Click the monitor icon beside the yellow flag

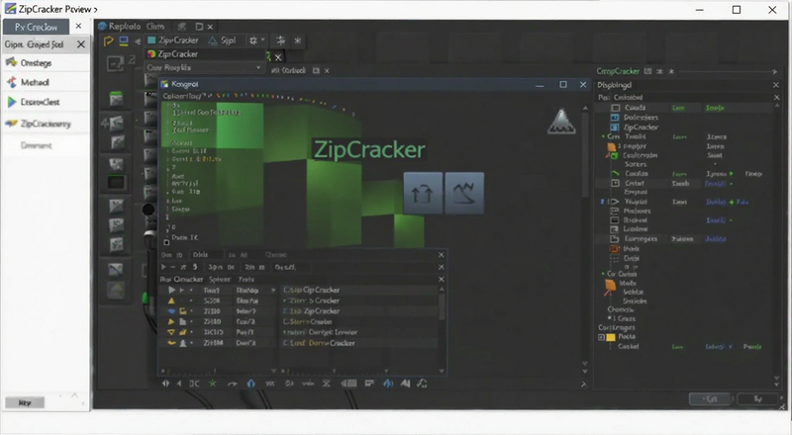click(x=123, y=41)
